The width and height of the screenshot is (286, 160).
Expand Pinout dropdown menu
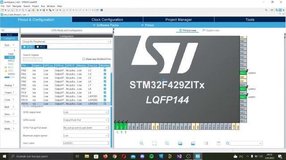click(x=147, y=25)
